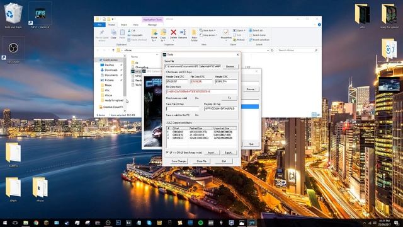Image resolution: width=403 pixels, height=227 pixels.
Task: Select Documents in the navigation pane
Action: (x=111, y=75)
